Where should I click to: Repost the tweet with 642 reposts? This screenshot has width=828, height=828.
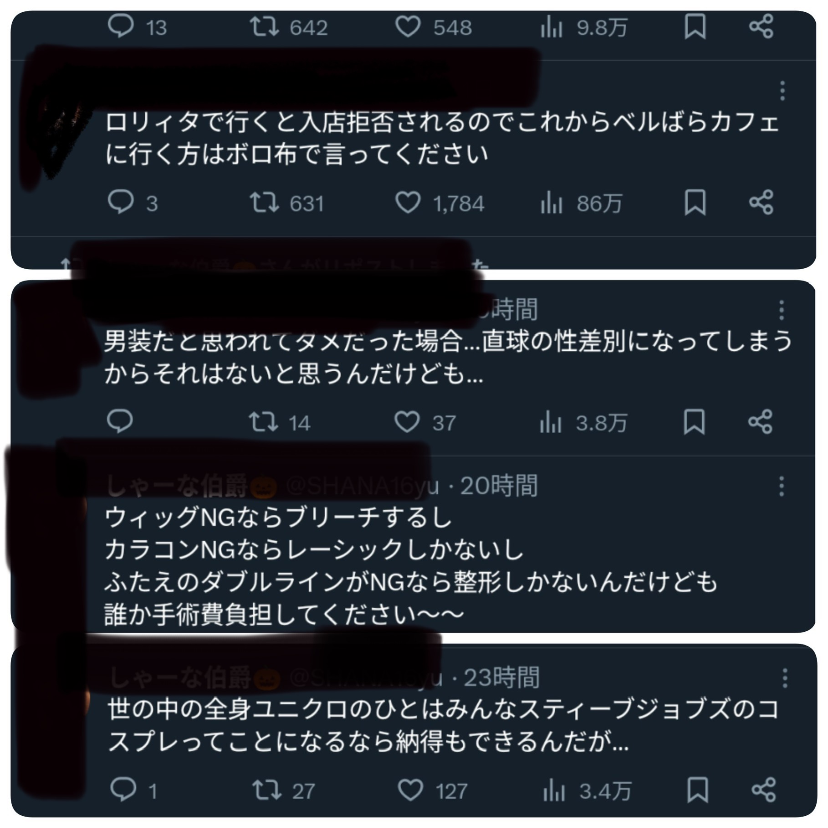[289, 26]
